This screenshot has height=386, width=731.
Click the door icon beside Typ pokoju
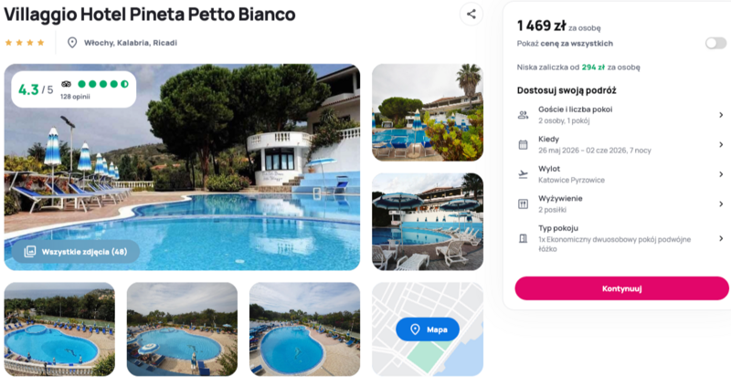(x=523, y=239)
